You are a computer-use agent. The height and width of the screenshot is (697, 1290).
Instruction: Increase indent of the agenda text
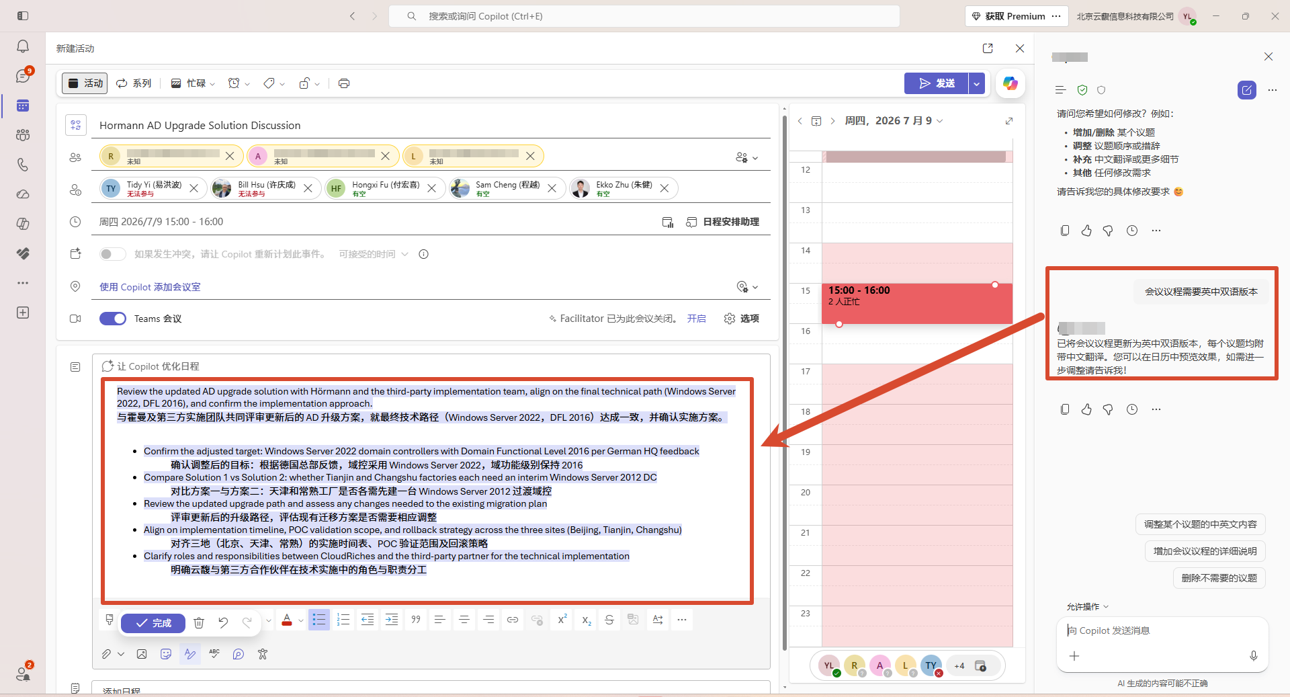[392, 620]
